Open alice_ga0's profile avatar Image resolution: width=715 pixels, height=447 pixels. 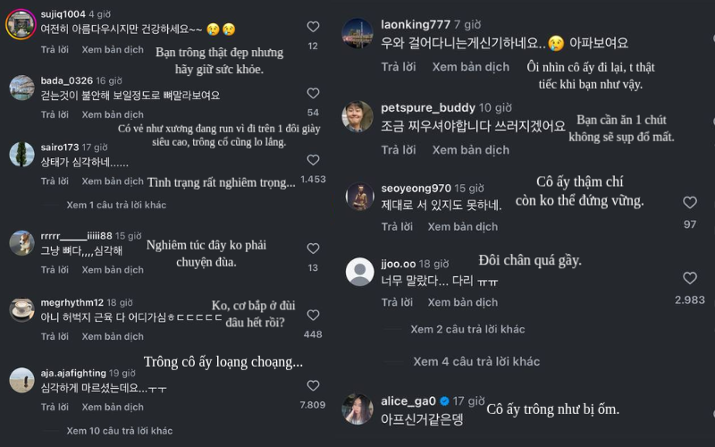click(358, 409)
